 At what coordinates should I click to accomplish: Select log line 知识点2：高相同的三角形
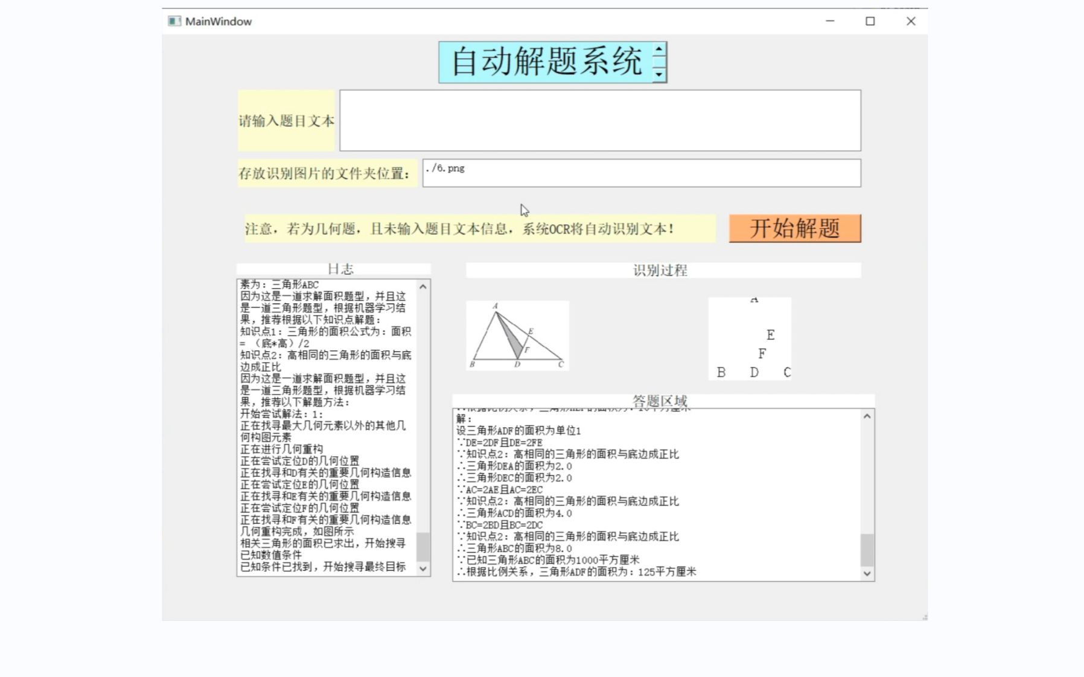326,361
